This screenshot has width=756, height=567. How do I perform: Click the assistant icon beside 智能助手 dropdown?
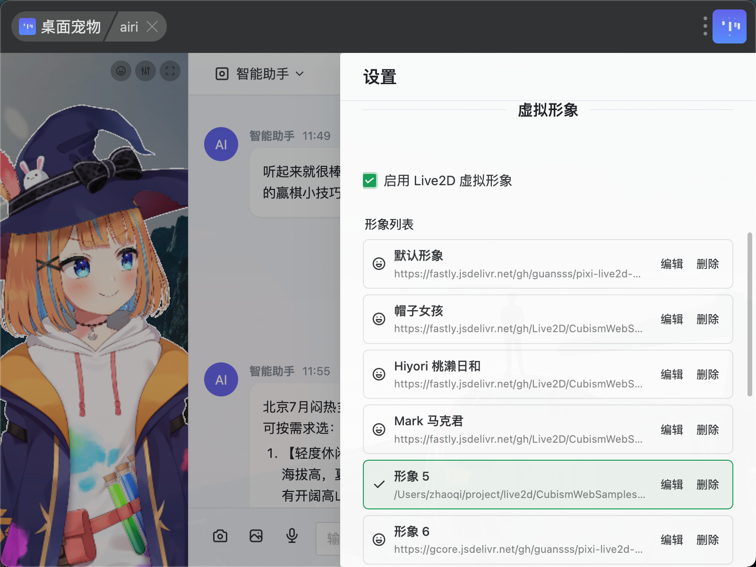[222, 74]
